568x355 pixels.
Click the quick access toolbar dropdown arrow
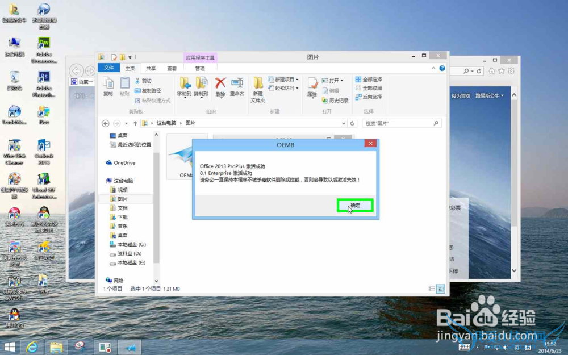pyautogui.click(x=130, y=57)
